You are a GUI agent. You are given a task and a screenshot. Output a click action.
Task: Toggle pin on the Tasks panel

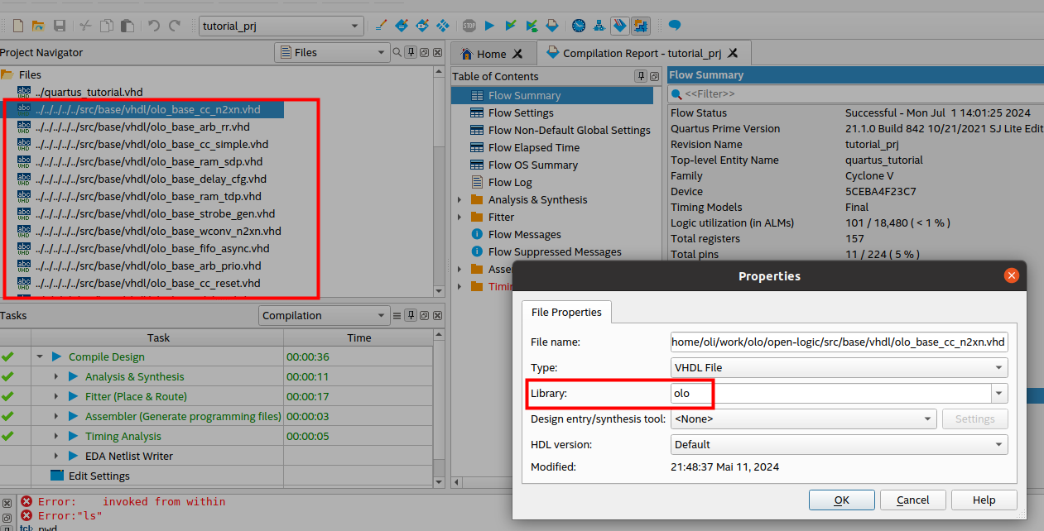[x=411, y=315]
